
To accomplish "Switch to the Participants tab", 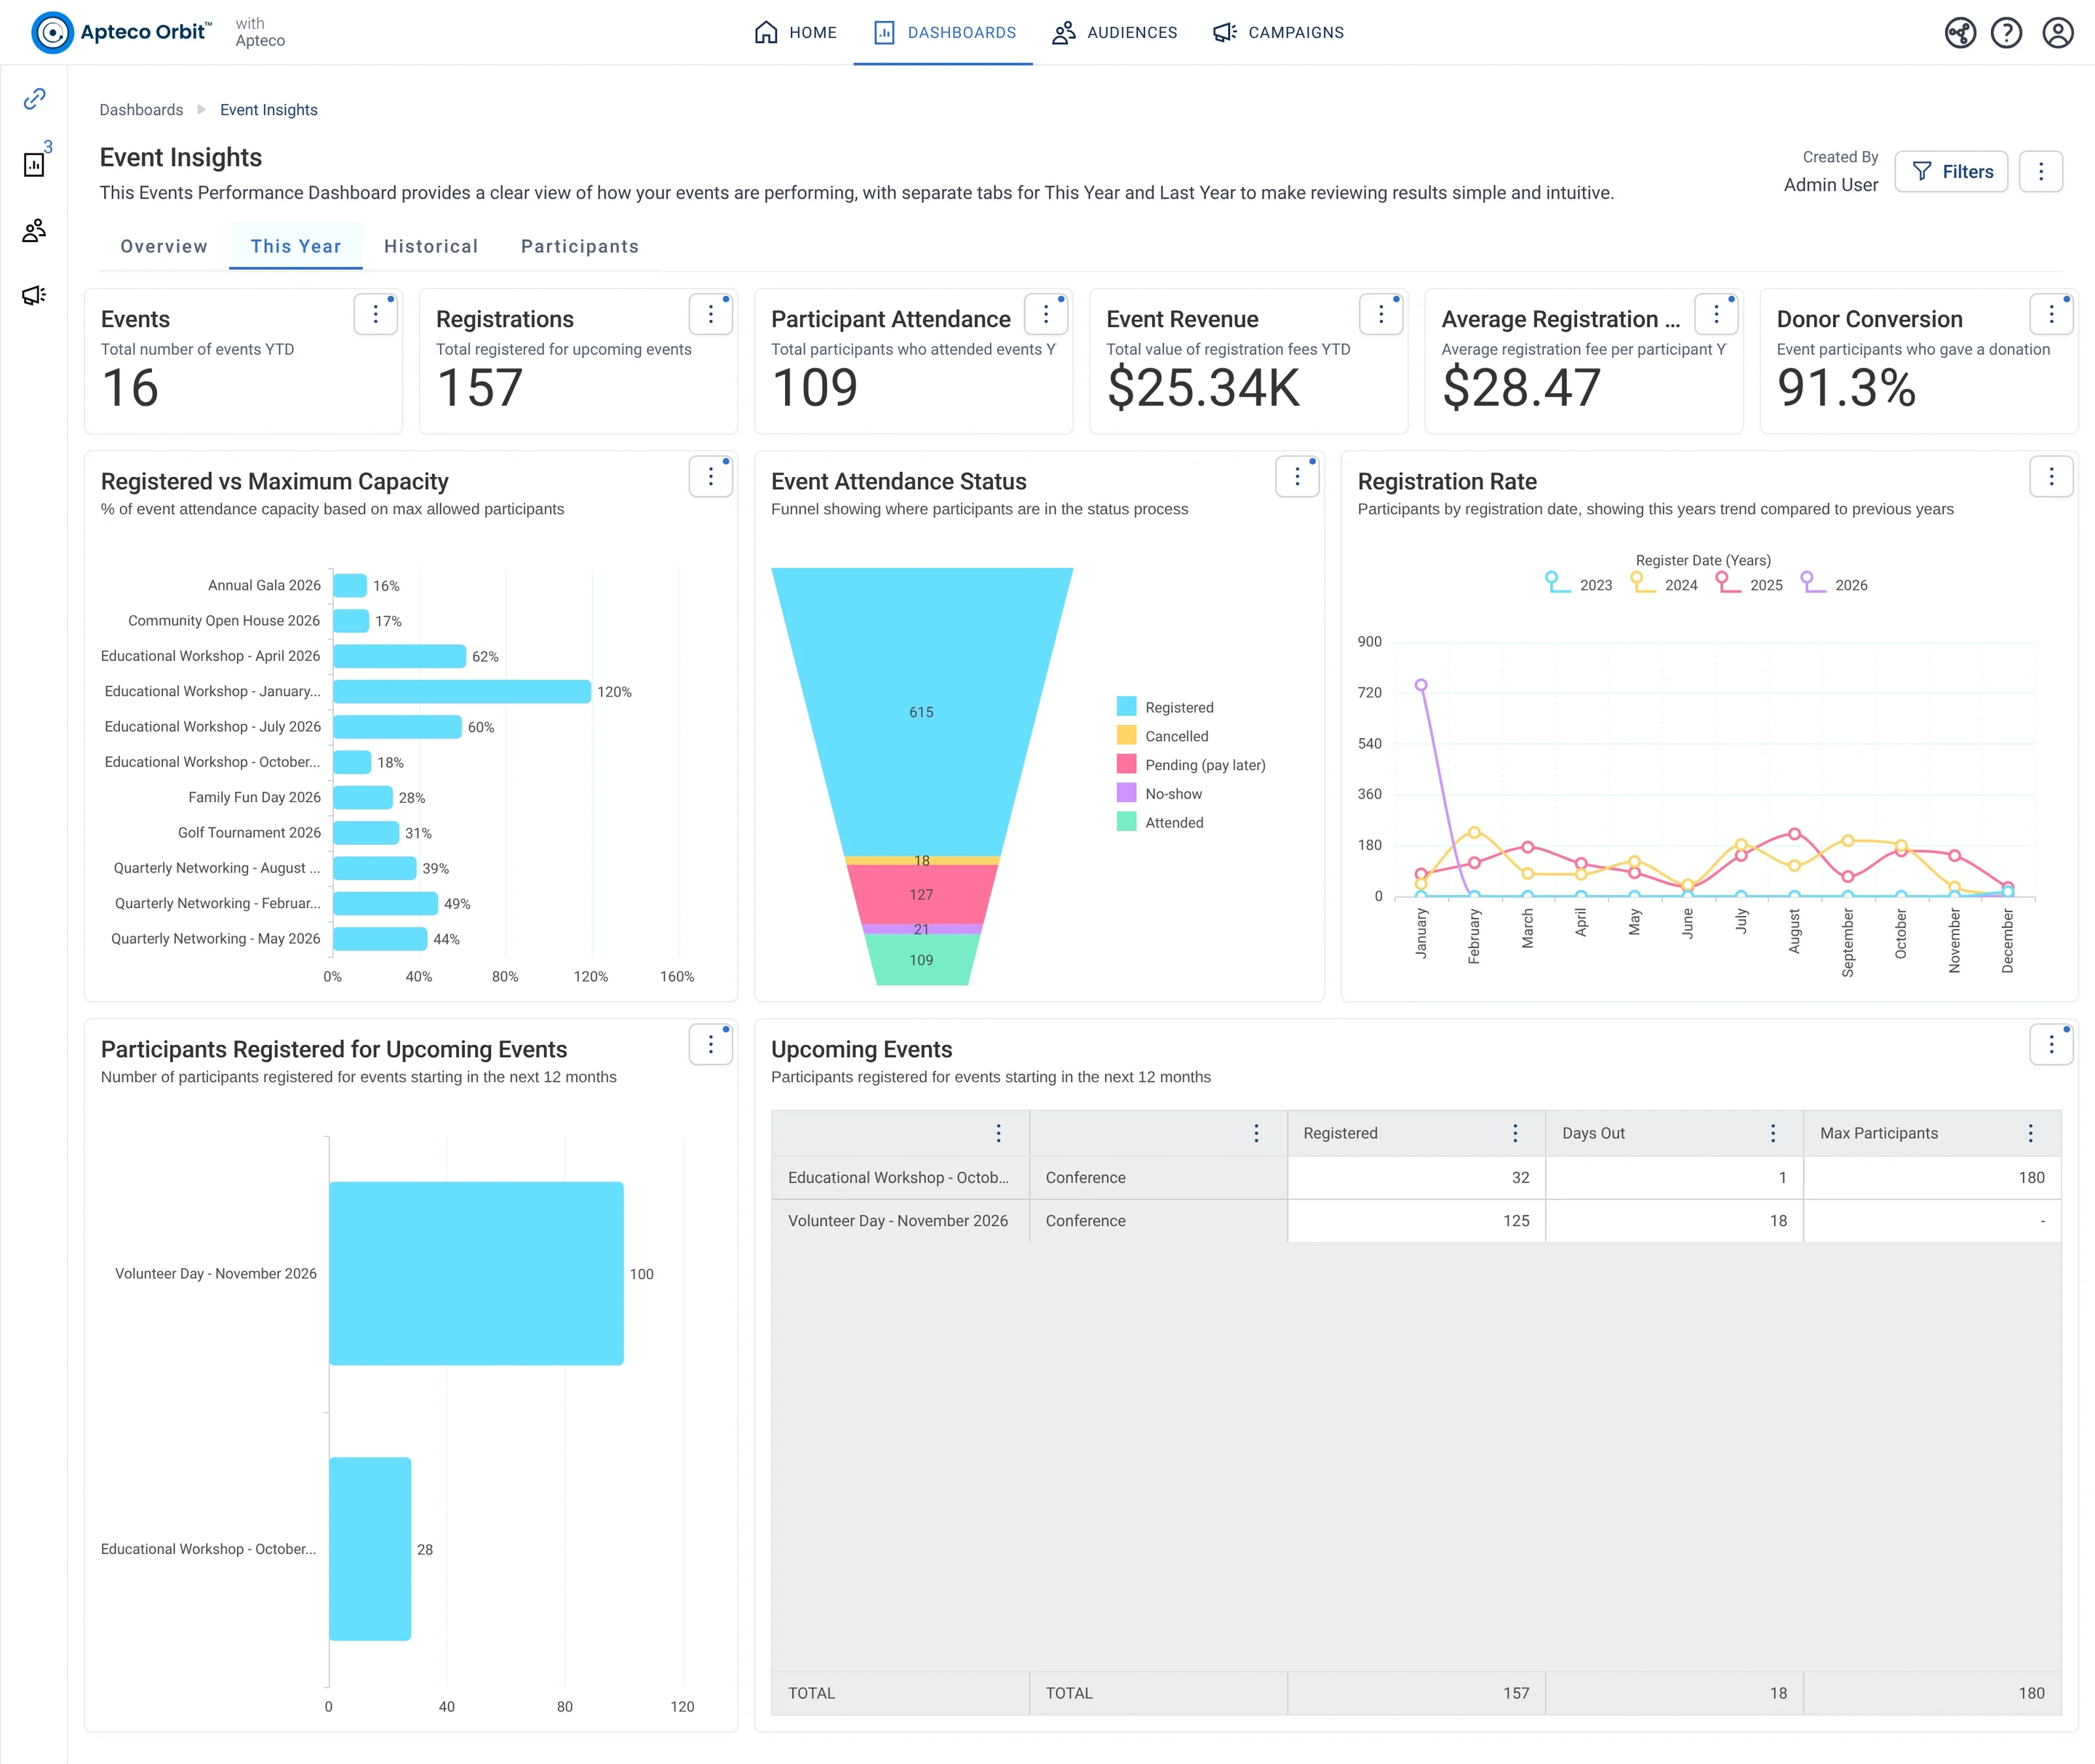I will click(x=580, y=246).
